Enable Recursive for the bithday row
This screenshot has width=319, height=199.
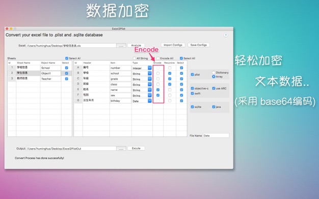[x=170, y=101]
